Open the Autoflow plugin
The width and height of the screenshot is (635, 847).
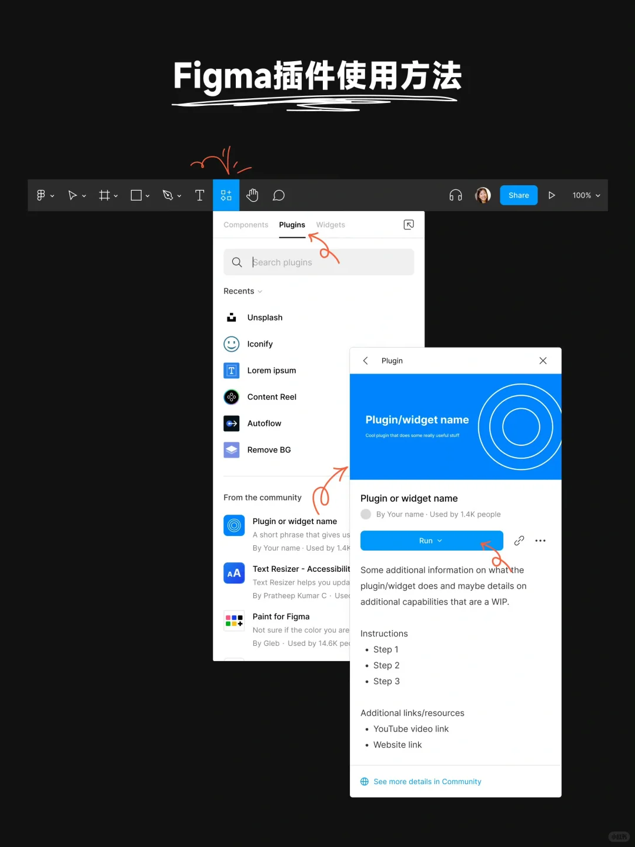[x=264, y=423]
